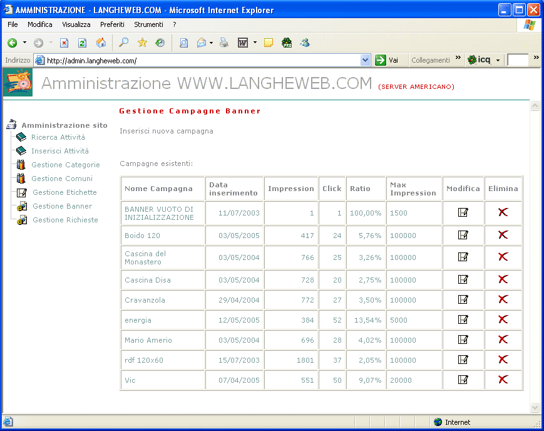Click the green PRO toolbar icon
544x431 pixels.
click(x=287, y=43)
